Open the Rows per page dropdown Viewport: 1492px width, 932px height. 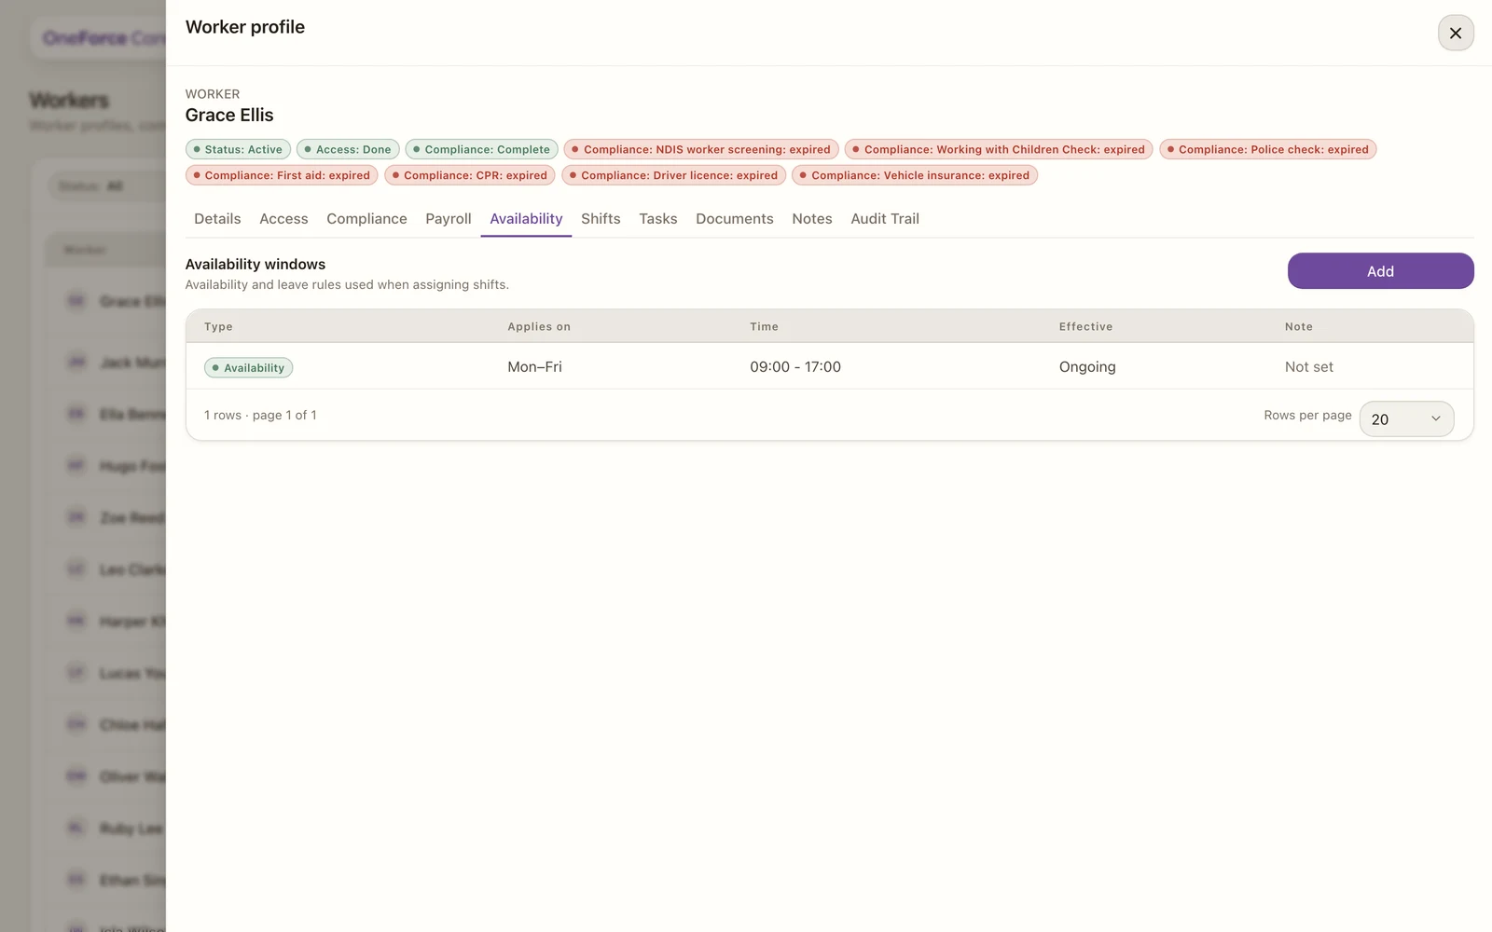click(x=1406, y=419)
